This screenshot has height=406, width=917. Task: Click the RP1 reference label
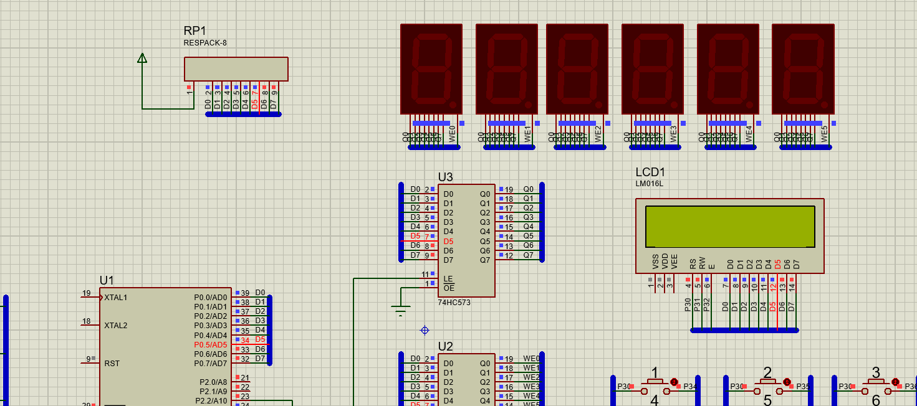194,31
